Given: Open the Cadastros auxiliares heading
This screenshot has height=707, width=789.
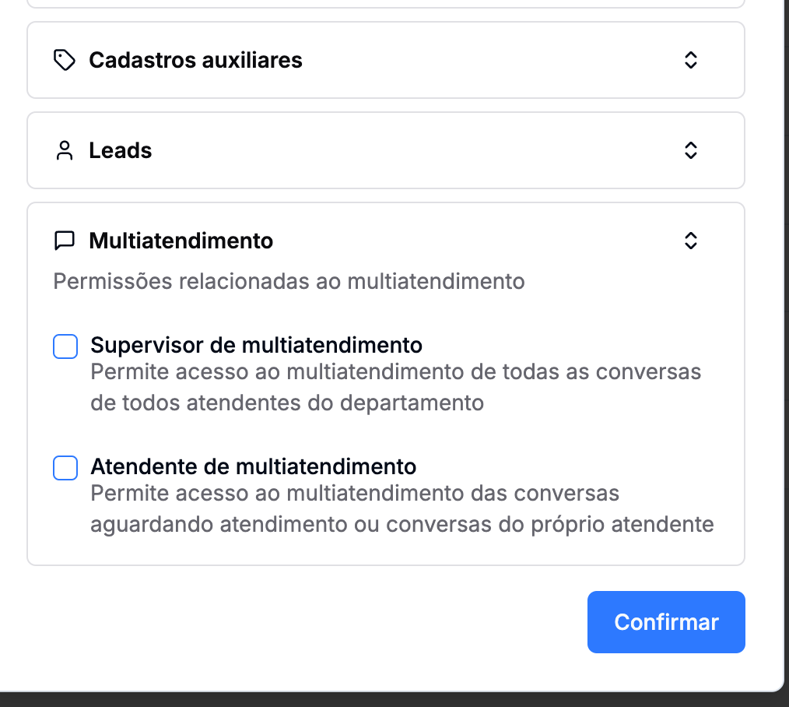Looking at the screenshot, I should [195, 60].
